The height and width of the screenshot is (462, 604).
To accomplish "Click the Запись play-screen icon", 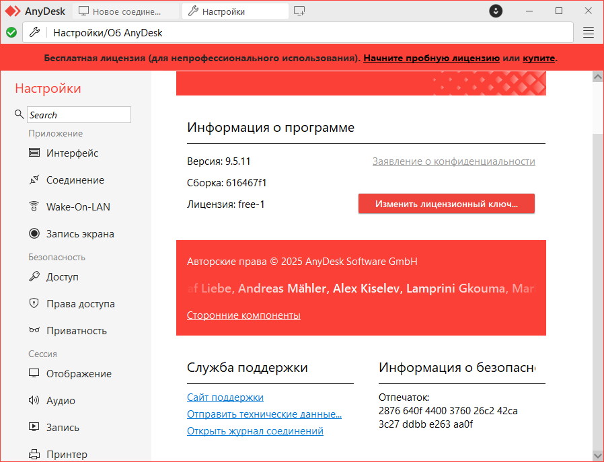I will [x=34, y=427].
